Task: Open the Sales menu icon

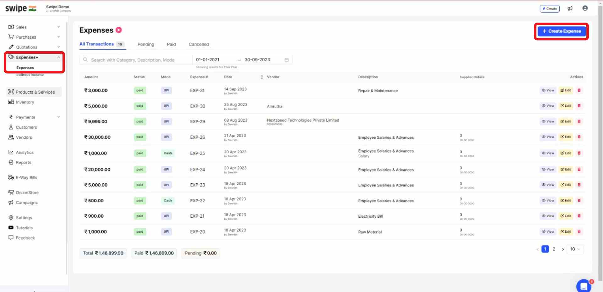Action: pos(11,27)
